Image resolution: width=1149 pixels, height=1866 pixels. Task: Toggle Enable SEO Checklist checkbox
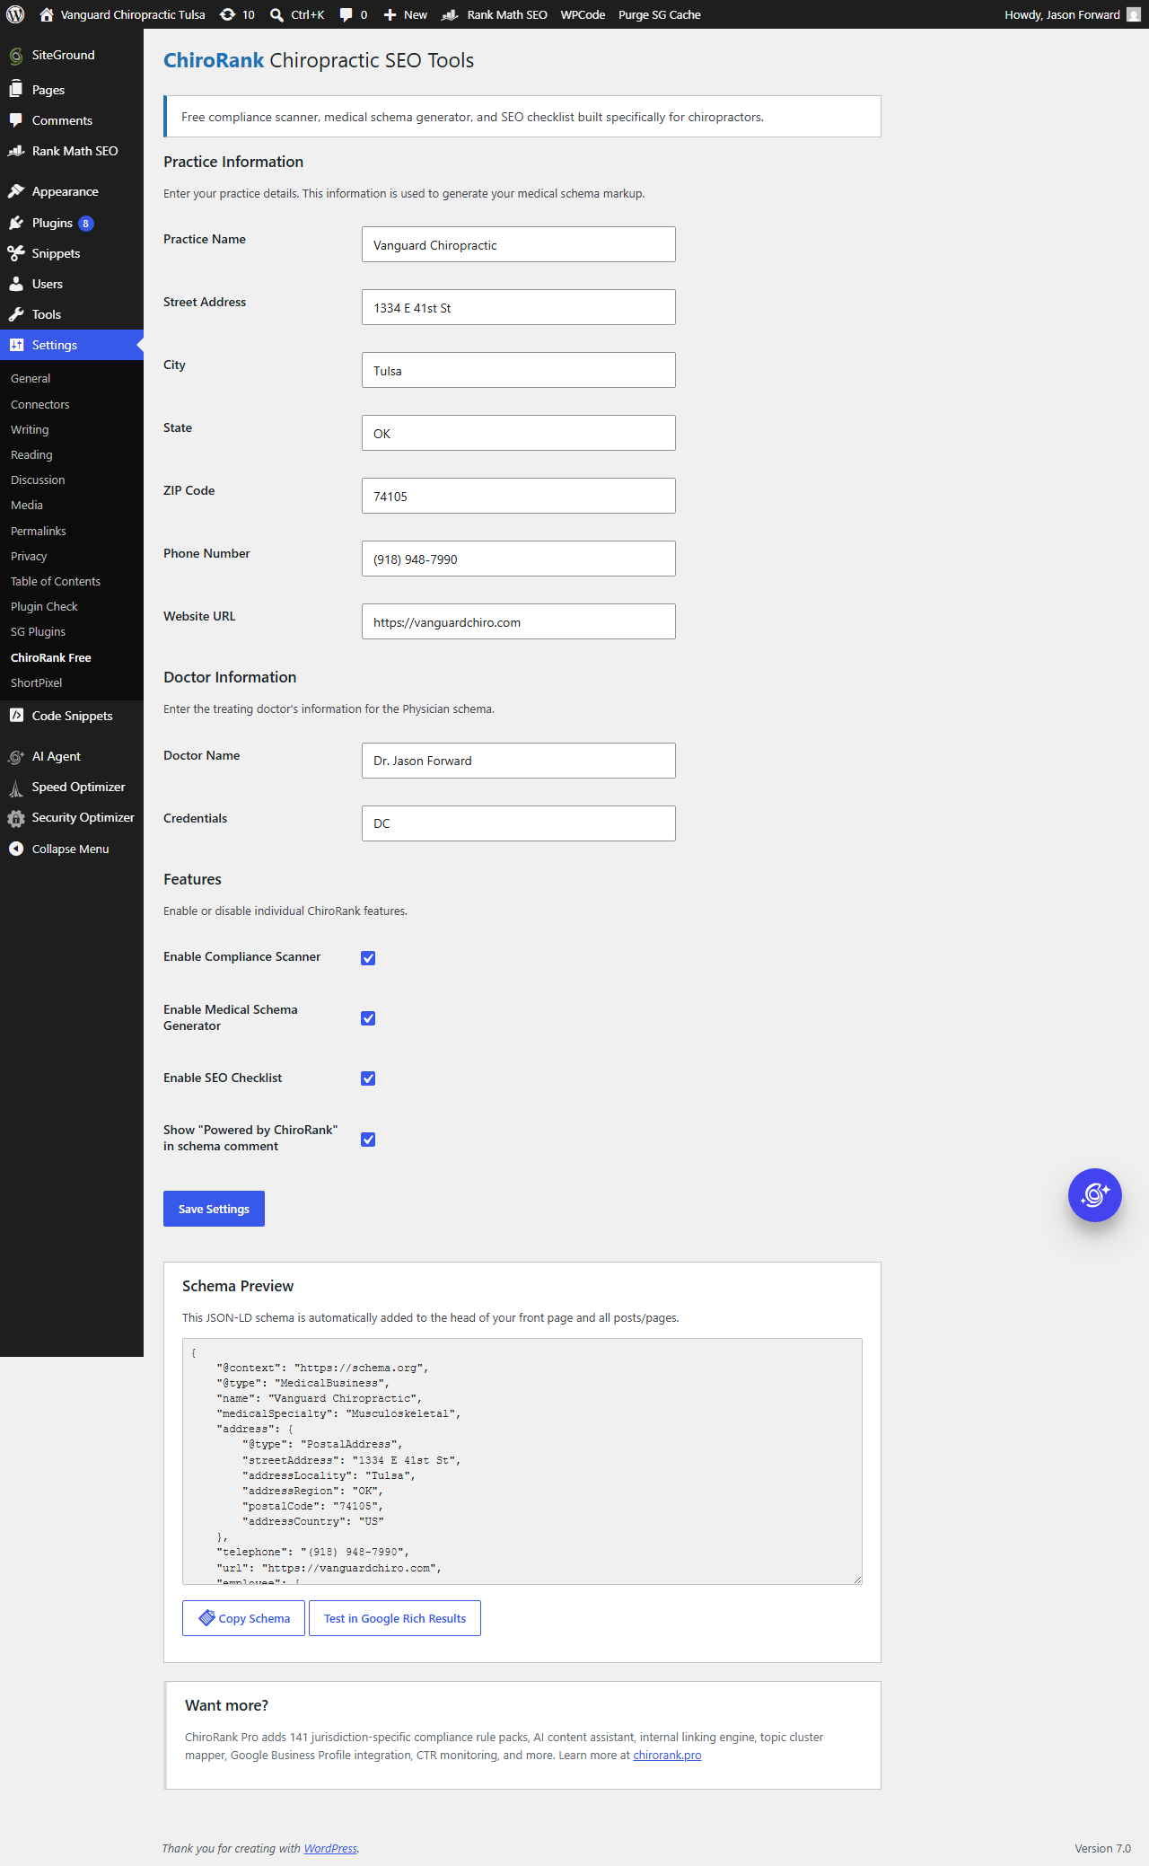click(x=368, y=1078)
